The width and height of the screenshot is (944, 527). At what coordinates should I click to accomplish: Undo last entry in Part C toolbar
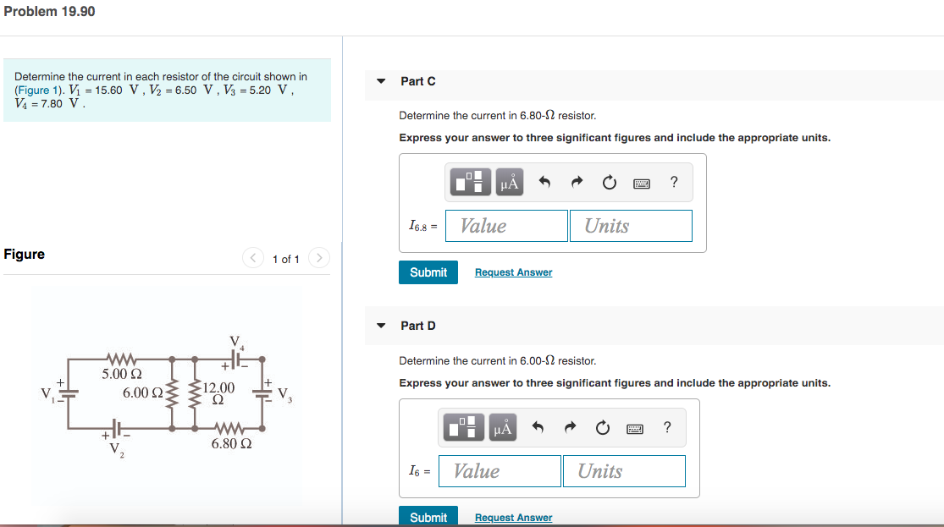tap(544, 182)
